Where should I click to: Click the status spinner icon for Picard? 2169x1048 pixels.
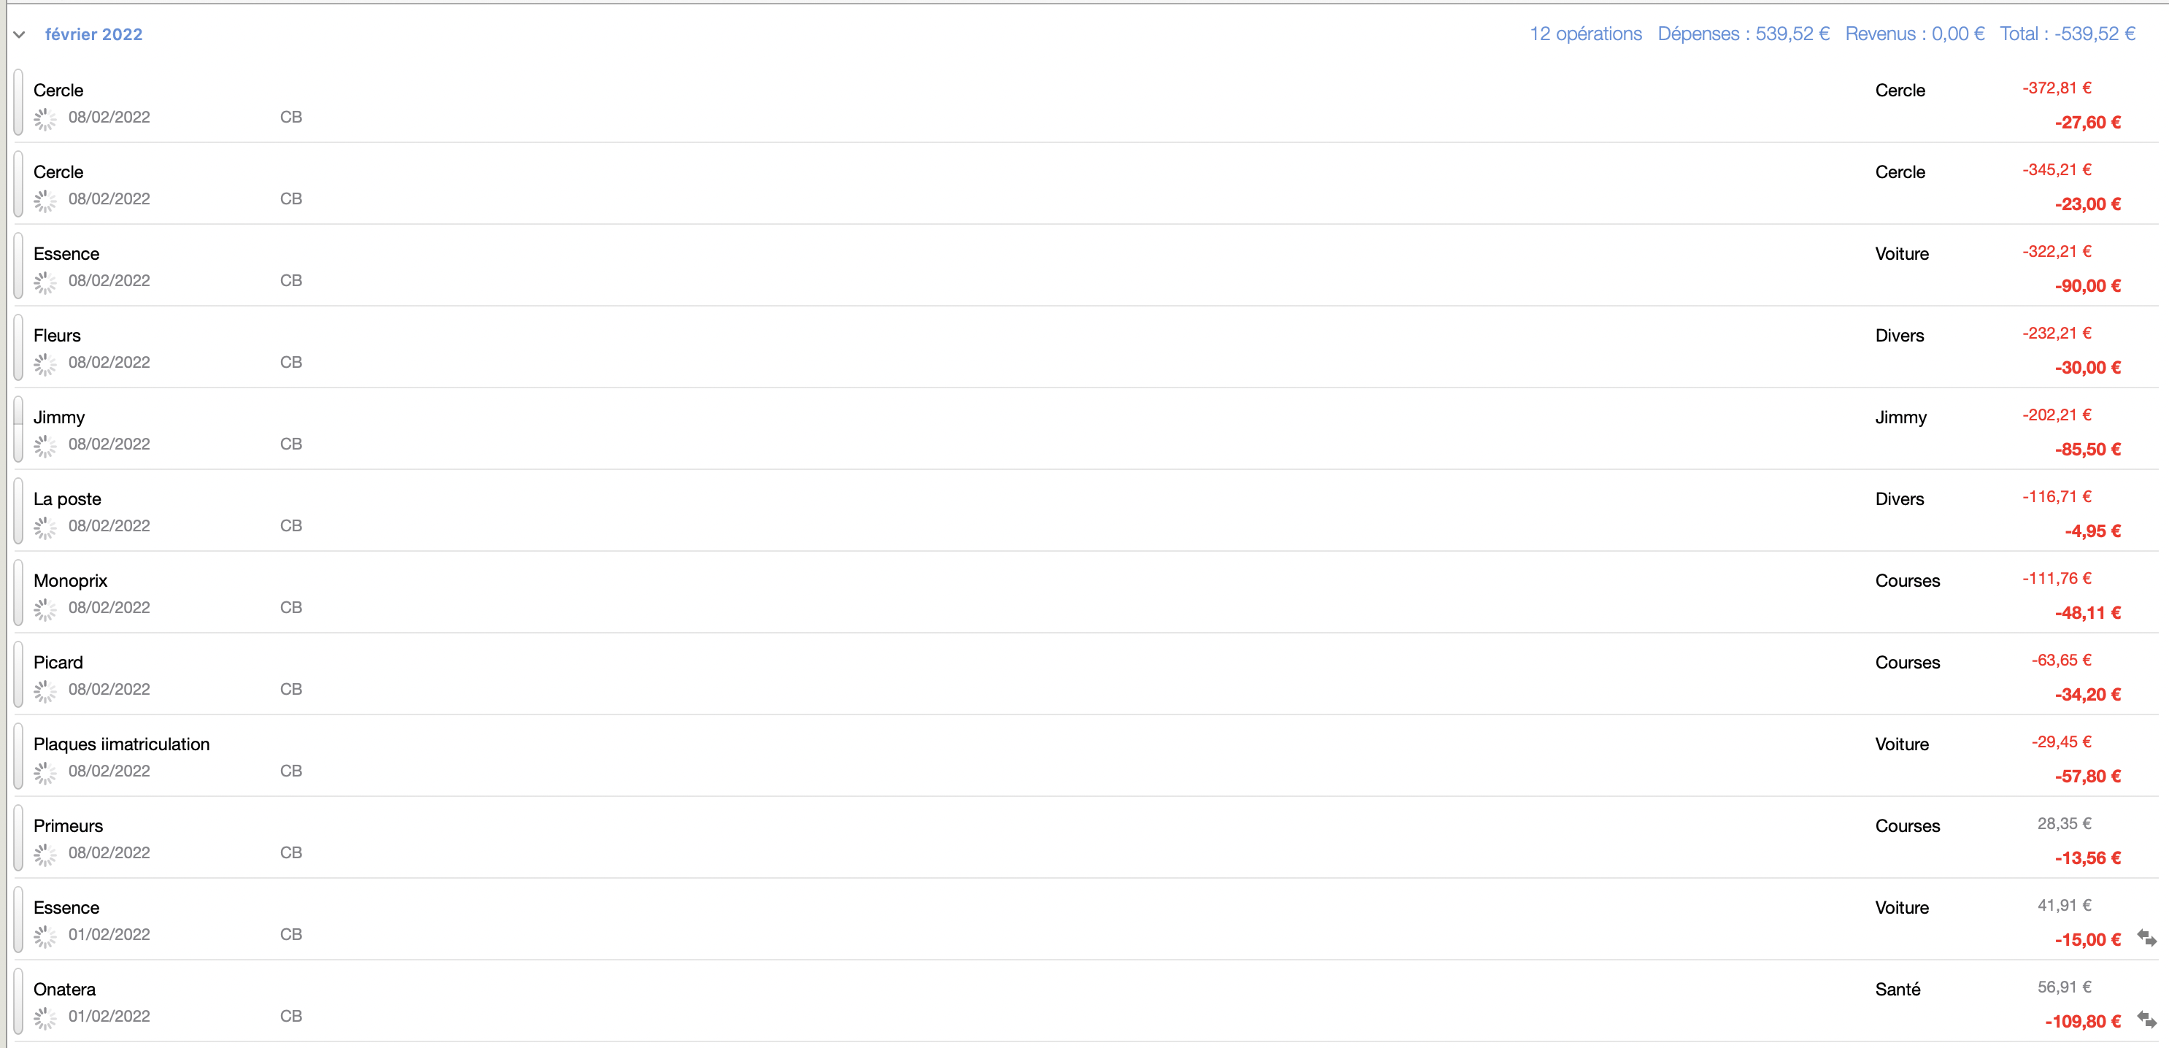pyautogui.click(x=45, y=690)
